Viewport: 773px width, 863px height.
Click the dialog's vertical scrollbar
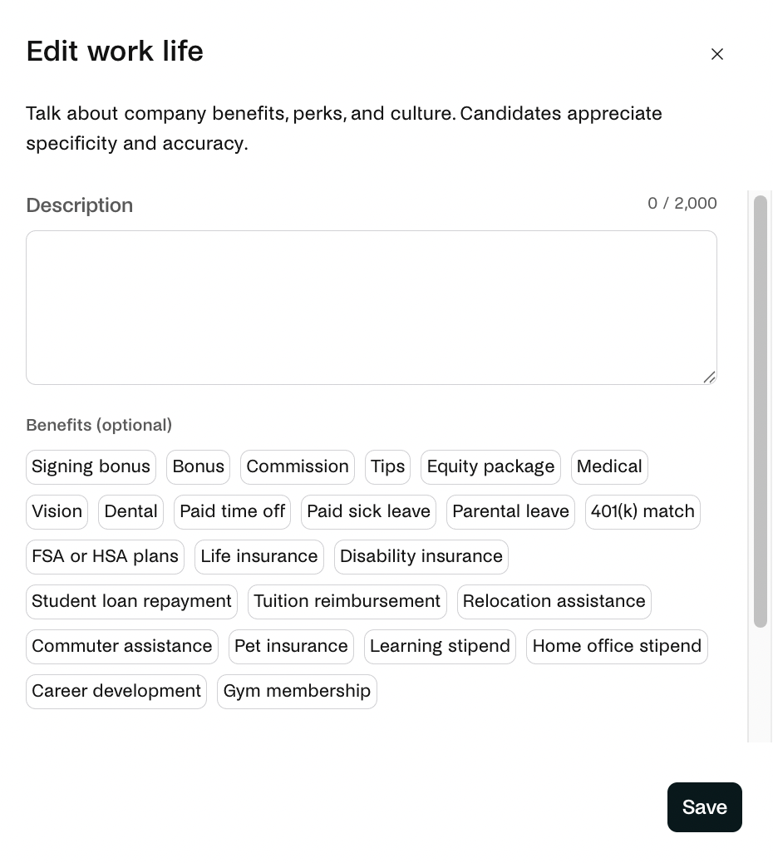(x=761, y=412)
